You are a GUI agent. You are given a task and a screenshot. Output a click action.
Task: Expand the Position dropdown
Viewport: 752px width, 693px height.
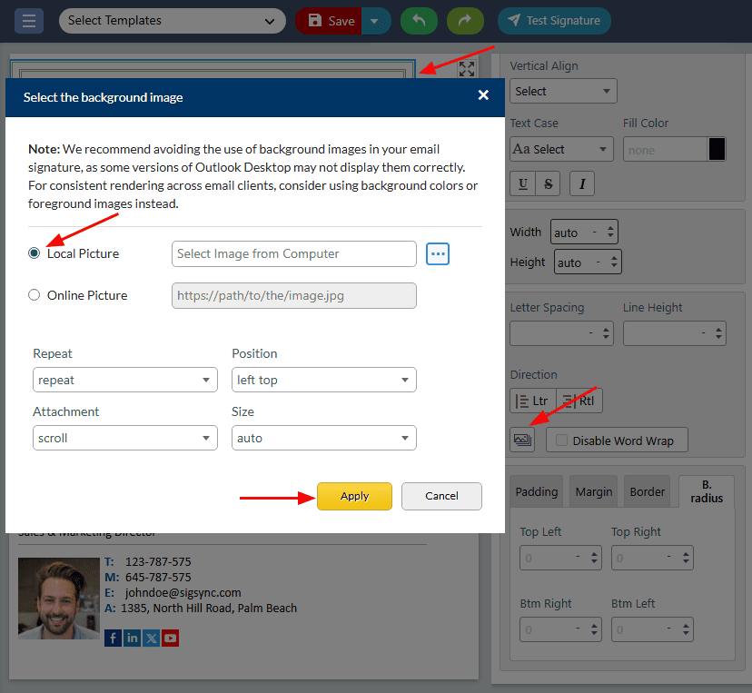click(323, 380)
